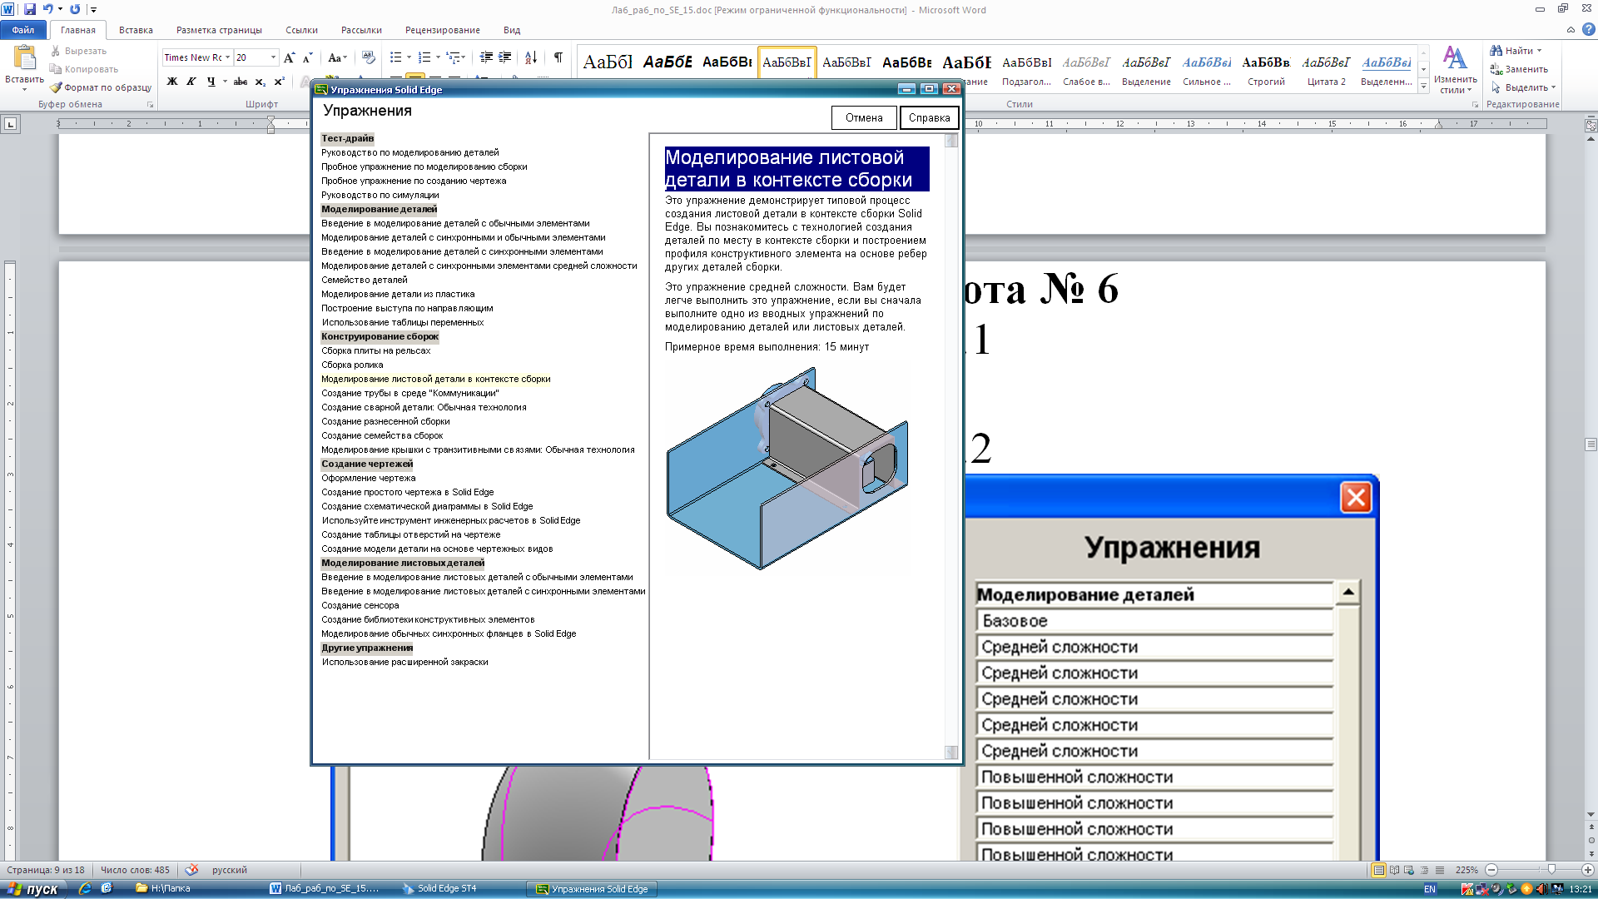This screenshot has height=899, width=1598.
Task: Click the zoom in plus button
Action: (x=1587, y=870)
